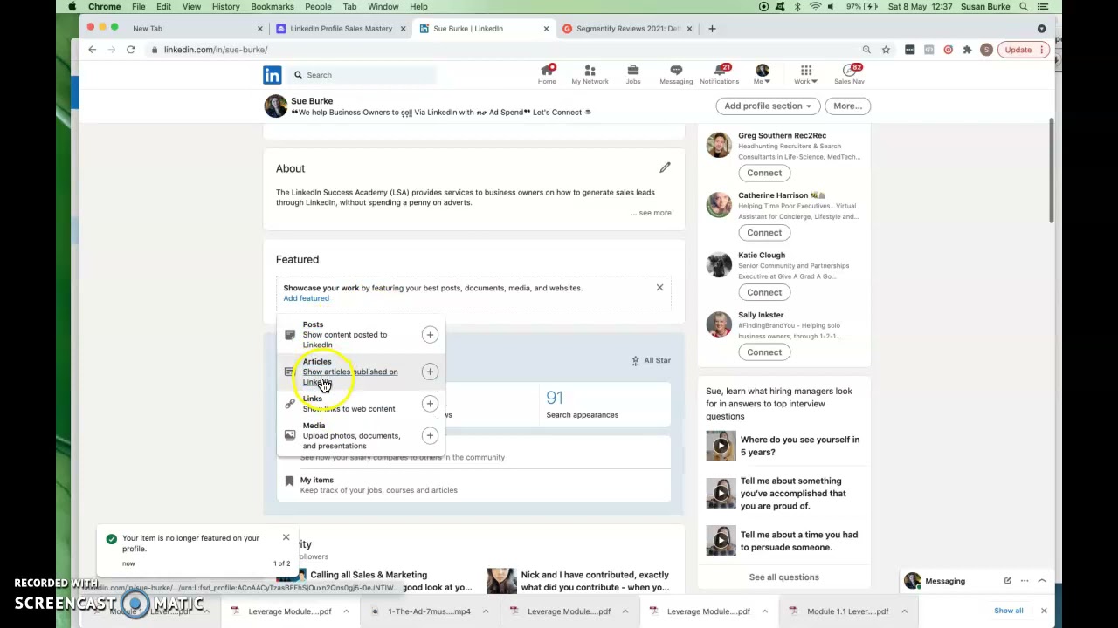Image resolution: width=1118 pixels, height=628 pixels.
Task: Open Module 1.1 Lever pdf download options
Action: tap(904, 611)
